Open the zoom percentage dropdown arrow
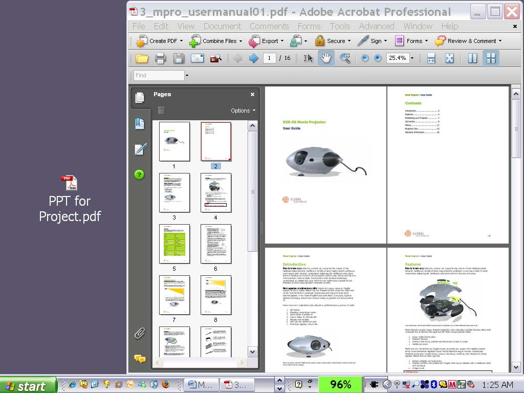 (x=412, y=58)
